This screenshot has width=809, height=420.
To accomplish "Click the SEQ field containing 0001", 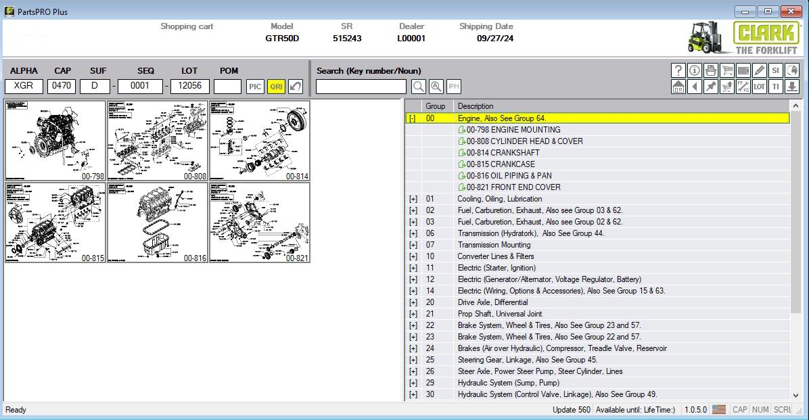I will (140, 86).
